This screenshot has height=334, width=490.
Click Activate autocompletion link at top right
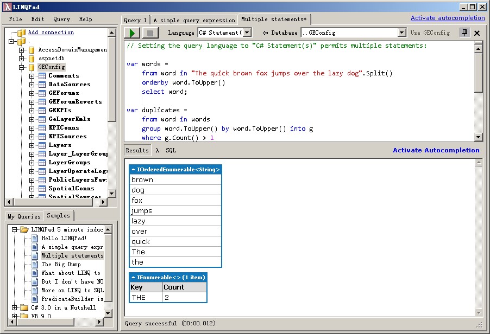click(447, 18)
